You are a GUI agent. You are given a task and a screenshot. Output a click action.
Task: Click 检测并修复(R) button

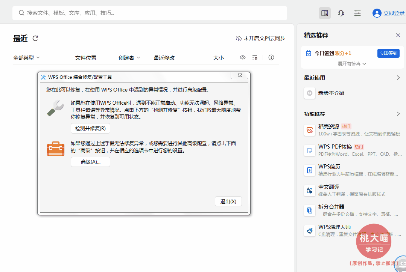pyautogui.click(x=90, y=129)
